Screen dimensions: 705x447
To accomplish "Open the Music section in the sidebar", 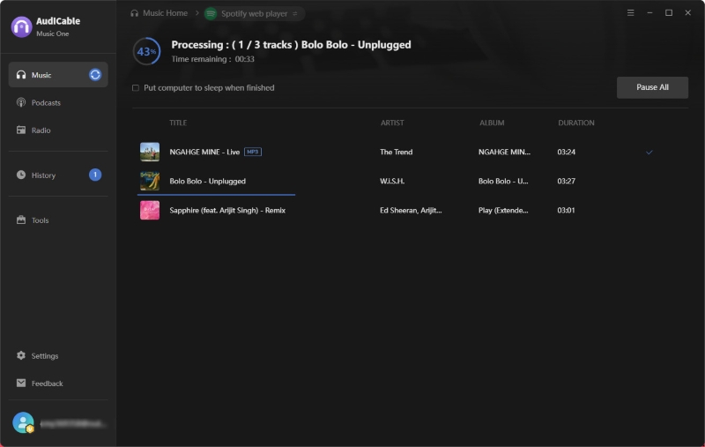I will pos(58,75).
